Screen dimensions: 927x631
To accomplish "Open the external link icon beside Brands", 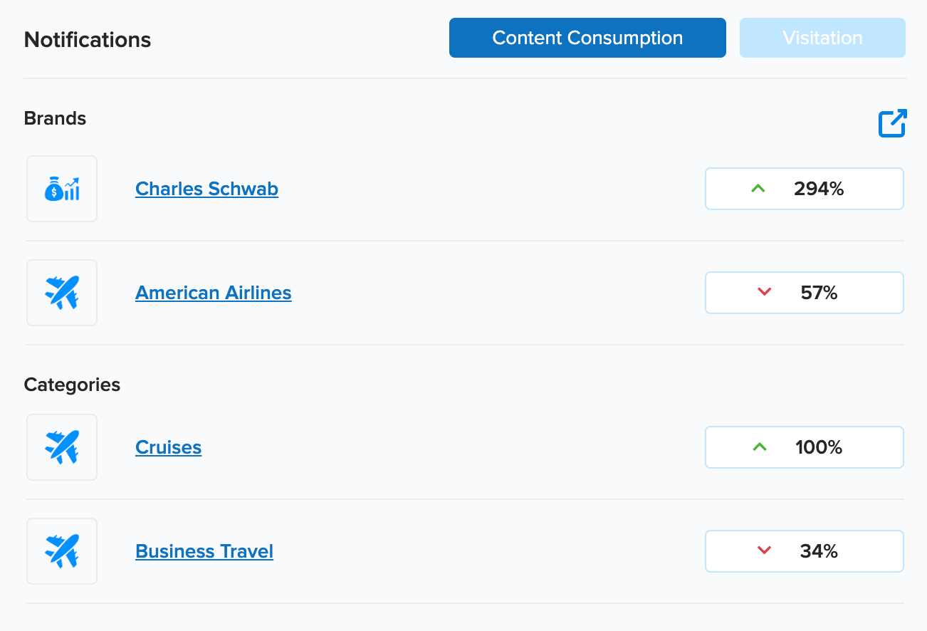I will click(x=892, y=123).
